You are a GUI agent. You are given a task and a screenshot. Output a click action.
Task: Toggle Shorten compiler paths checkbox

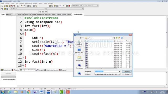tap(2, 79)
